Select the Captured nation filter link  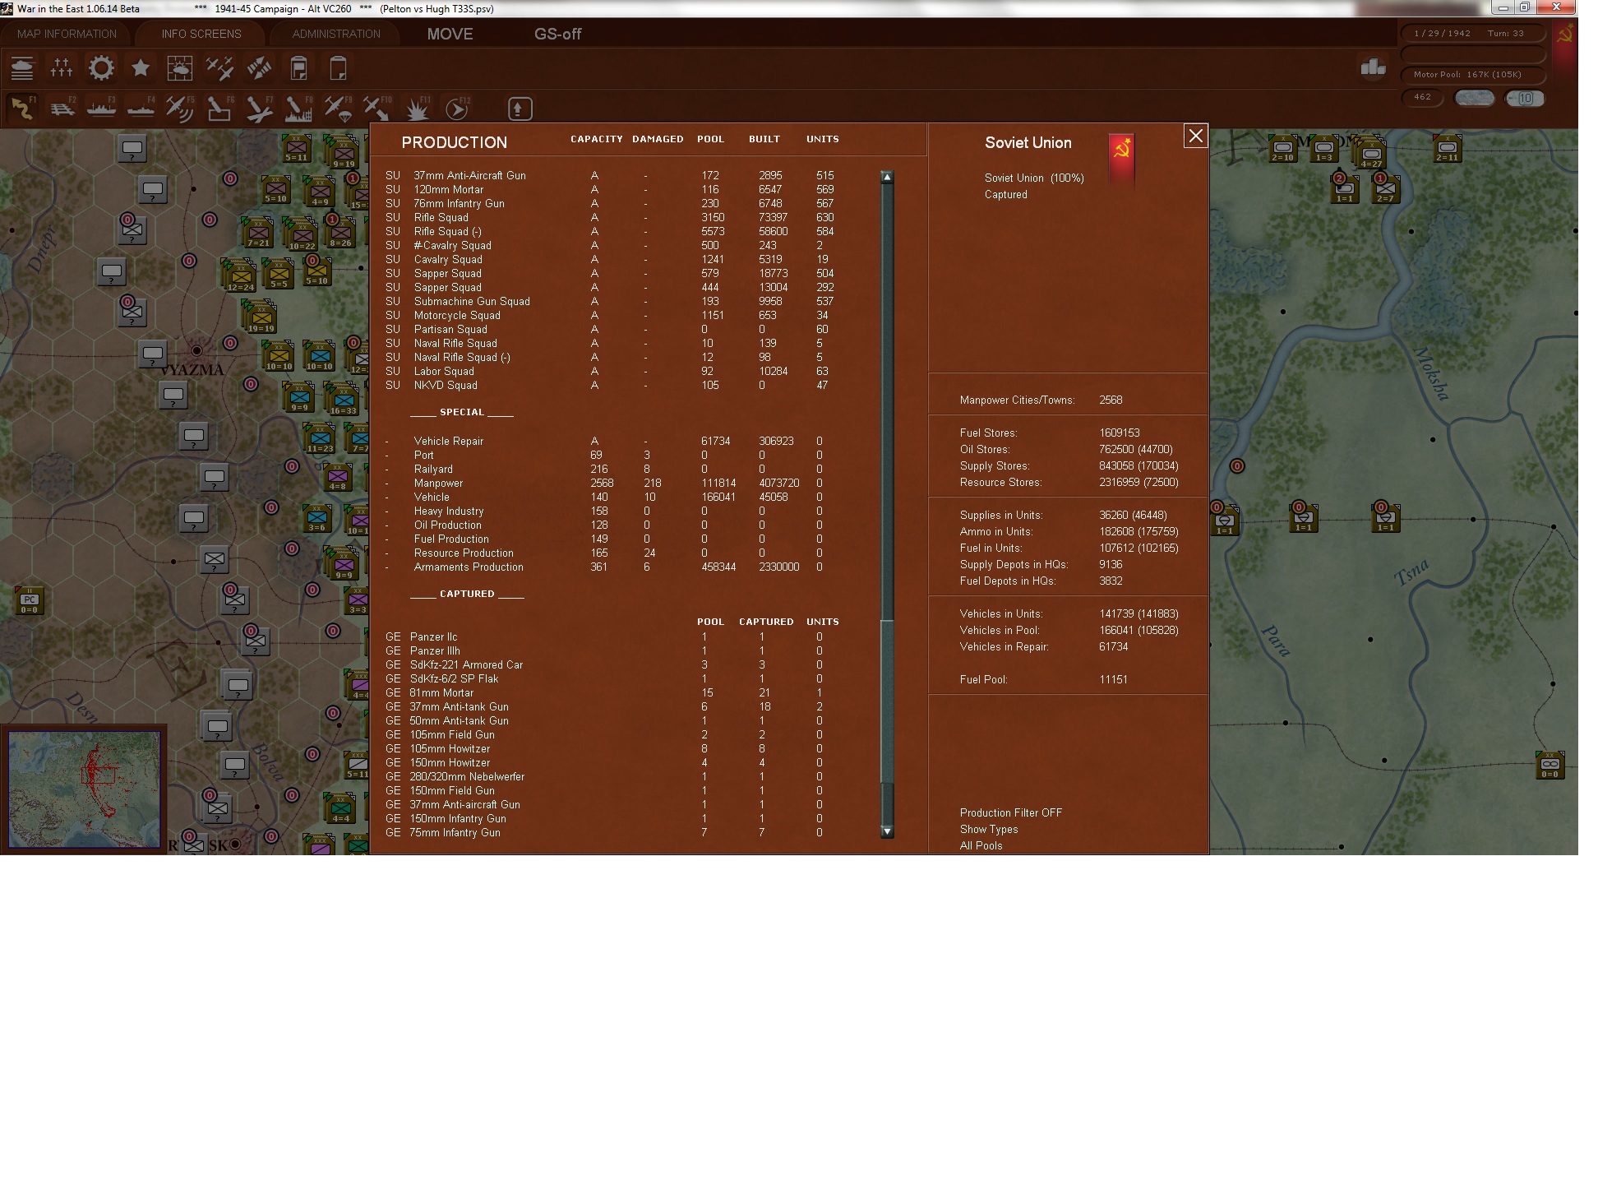[x=1005, y=195]
